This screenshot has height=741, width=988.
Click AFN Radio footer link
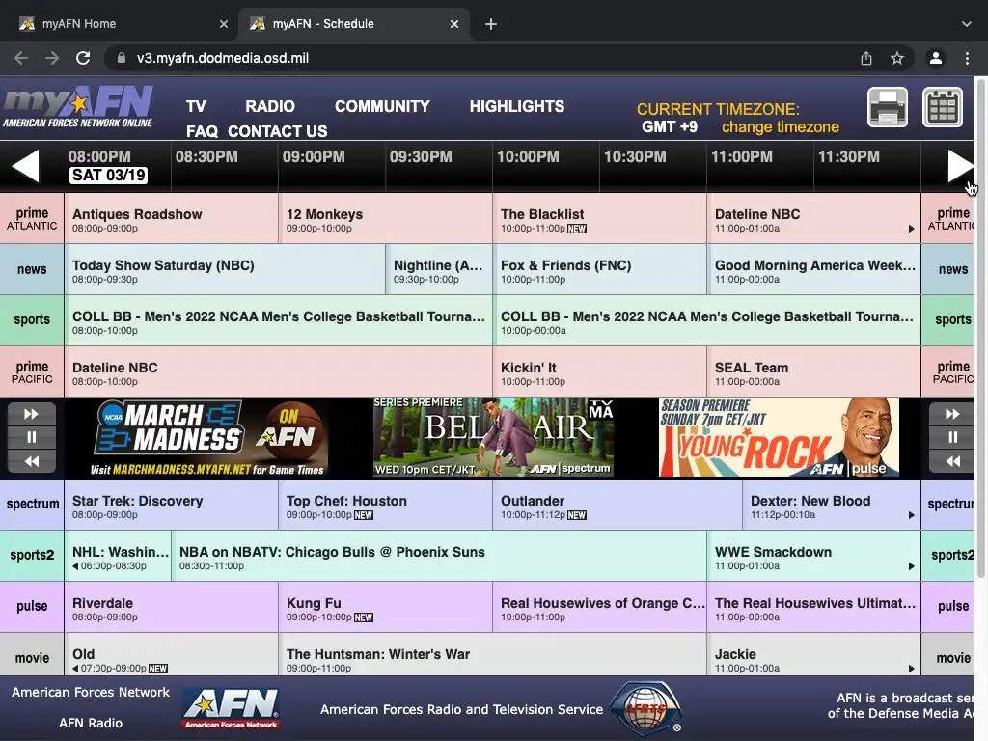coord(91,723)
